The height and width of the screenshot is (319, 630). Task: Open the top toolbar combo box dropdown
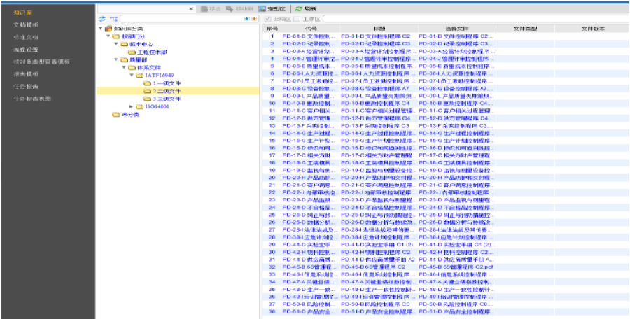pyautogui.click(x=191, y=8)
